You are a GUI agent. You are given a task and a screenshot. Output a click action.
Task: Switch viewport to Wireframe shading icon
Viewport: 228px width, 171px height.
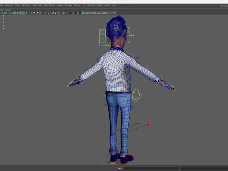[x=11, y=13]
